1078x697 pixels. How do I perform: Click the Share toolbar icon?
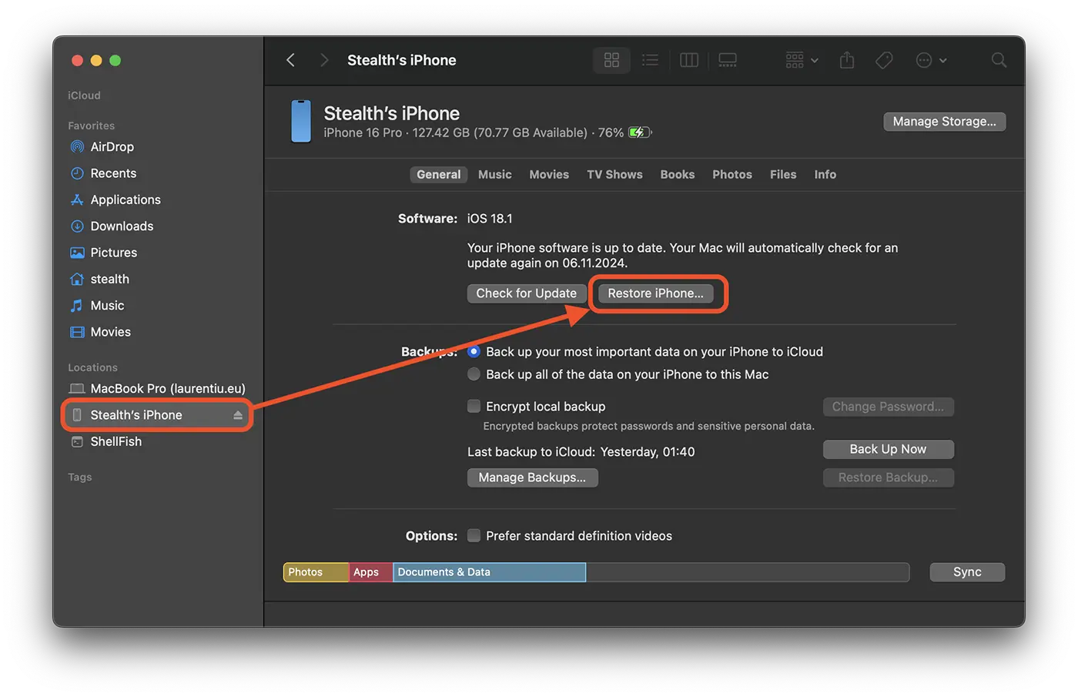[x=847, y=60]
